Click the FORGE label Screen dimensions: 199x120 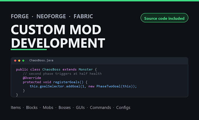[20, 16]
